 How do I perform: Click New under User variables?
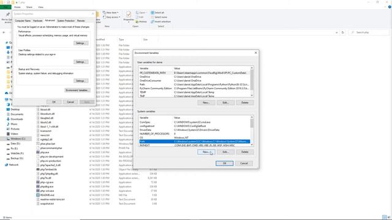point(206,103)
